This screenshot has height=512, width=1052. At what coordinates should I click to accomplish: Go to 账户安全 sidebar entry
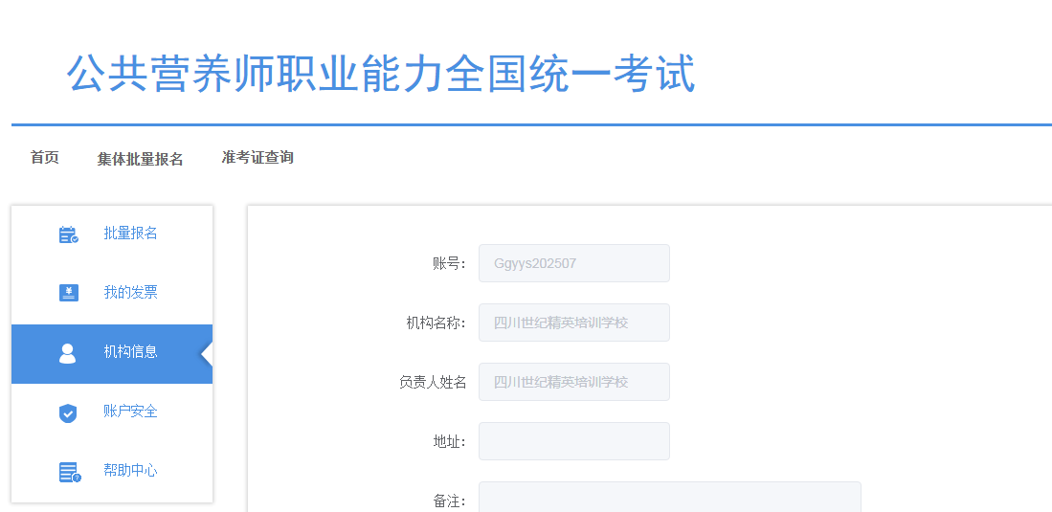tap(112, 412)
